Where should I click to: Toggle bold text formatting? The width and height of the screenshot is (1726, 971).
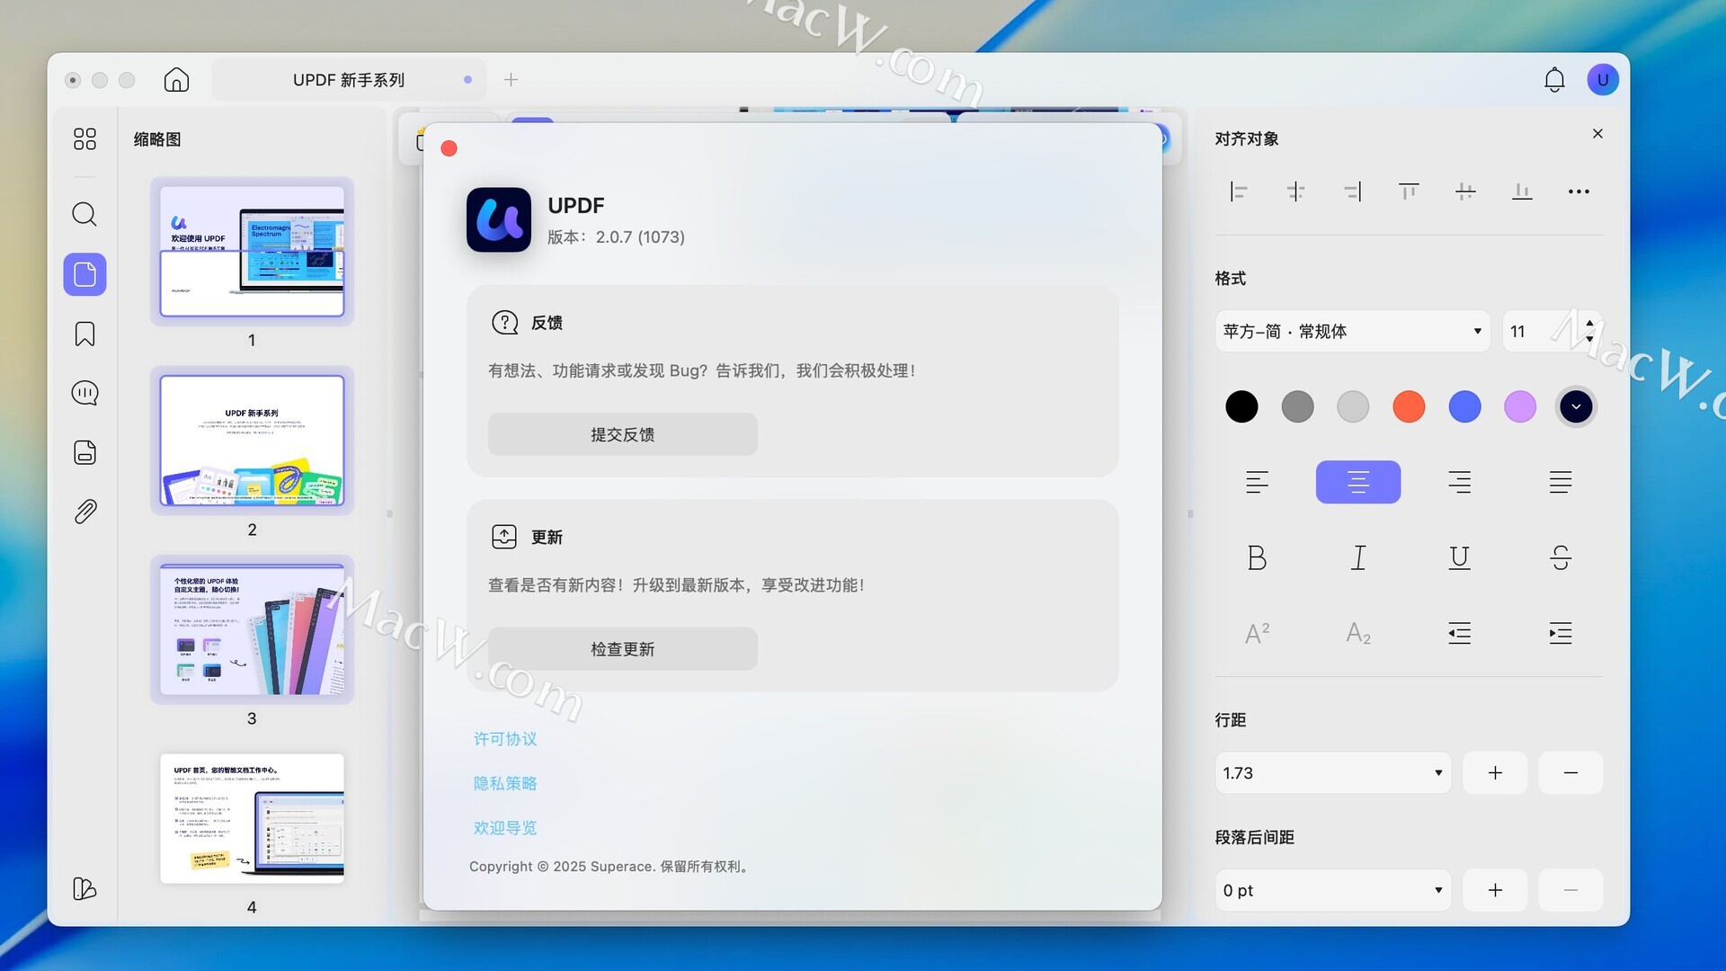pos(1257,557)
